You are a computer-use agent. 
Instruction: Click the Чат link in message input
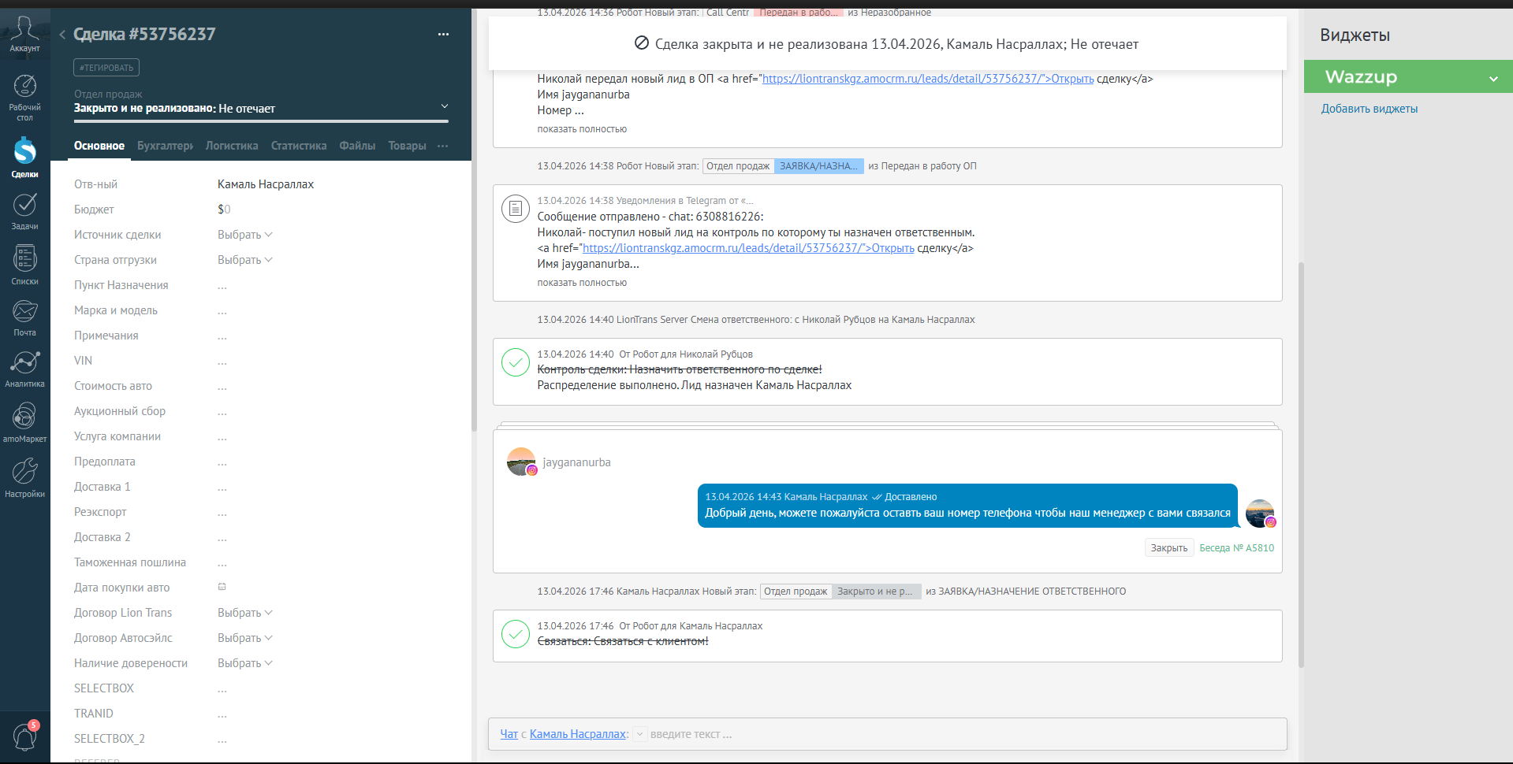pos(509,734)
